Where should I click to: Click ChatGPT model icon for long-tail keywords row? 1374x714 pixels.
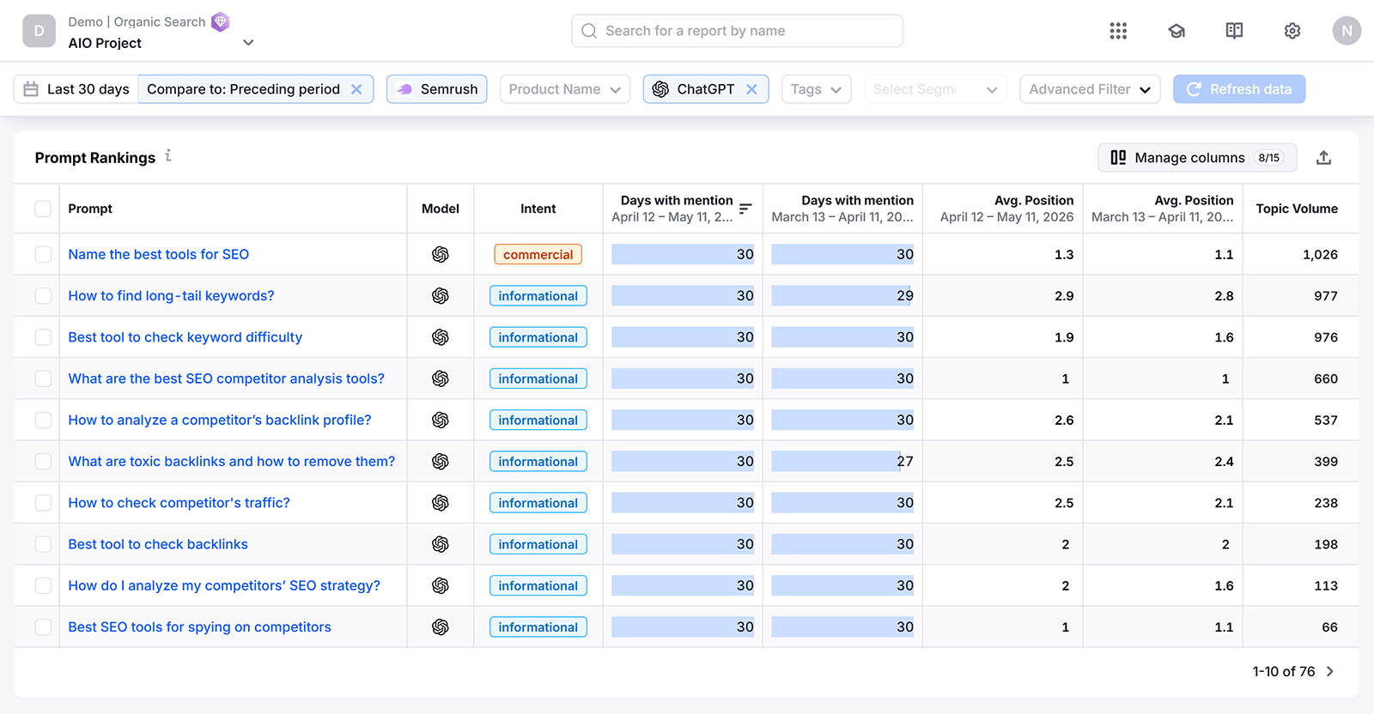click(x=441, y=295)
